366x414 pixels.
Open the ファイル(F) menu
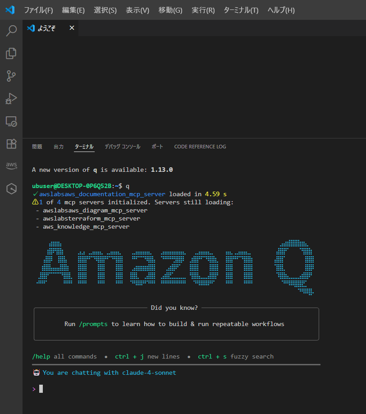click(x=38, y=10)
